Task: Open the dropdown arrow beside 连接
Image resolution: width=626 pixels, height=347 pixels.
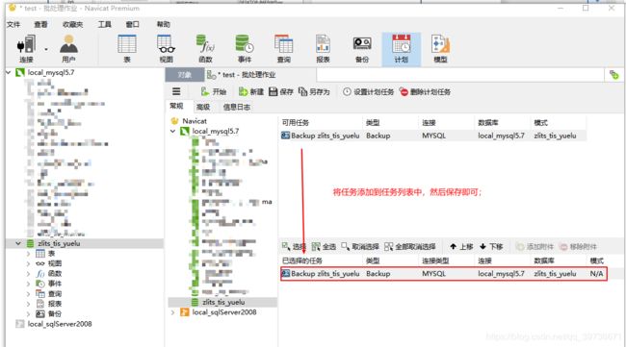Action: click(x=46, y=49)
